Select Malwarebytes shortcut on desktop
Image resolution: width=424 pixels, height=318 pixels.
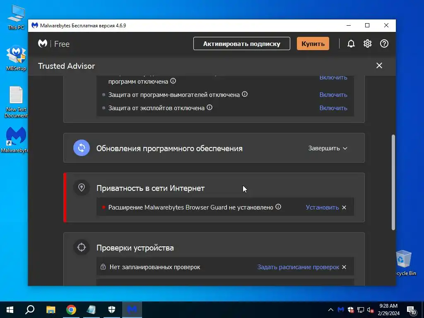[x=15, y=140]
